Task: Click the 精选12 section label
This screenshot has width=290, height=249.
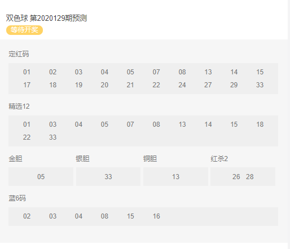Action: (x=19, y=106)
